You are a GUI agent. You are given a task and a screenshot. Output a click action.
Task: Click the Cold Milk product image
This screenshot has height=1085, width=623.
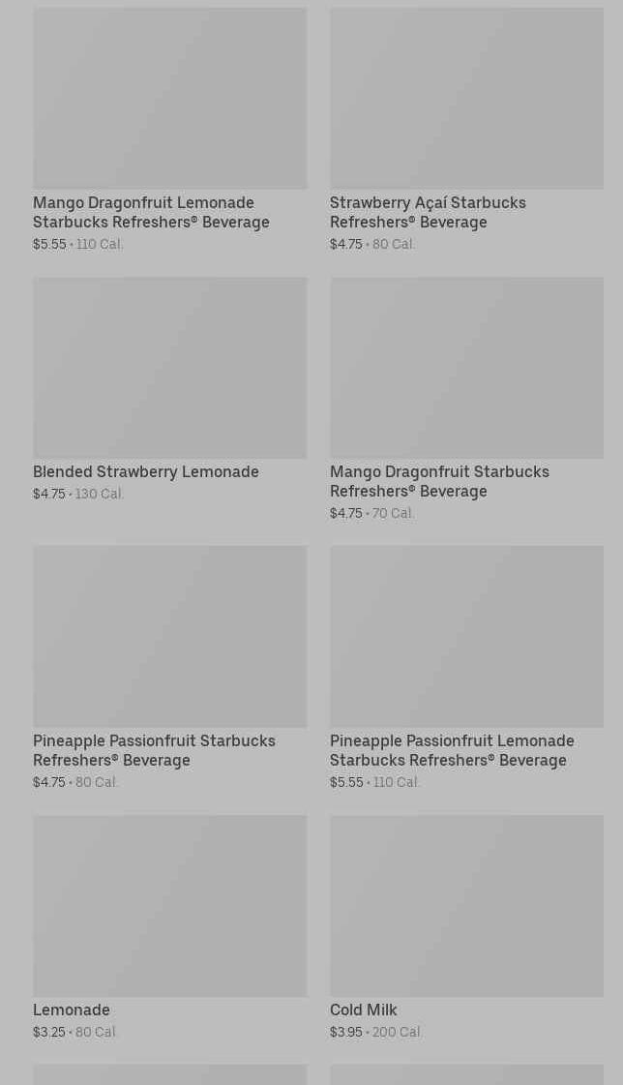click(x=466, y=905)
